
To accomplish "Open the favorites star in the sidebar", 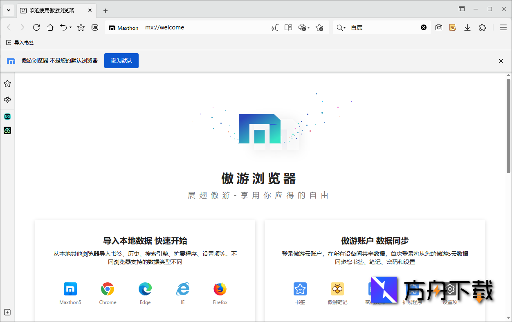I will (x=7, y=83).
